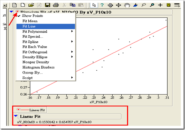Open Density Ellipse submenu
The height and width of the screenshot is (130, 185).
46,57
